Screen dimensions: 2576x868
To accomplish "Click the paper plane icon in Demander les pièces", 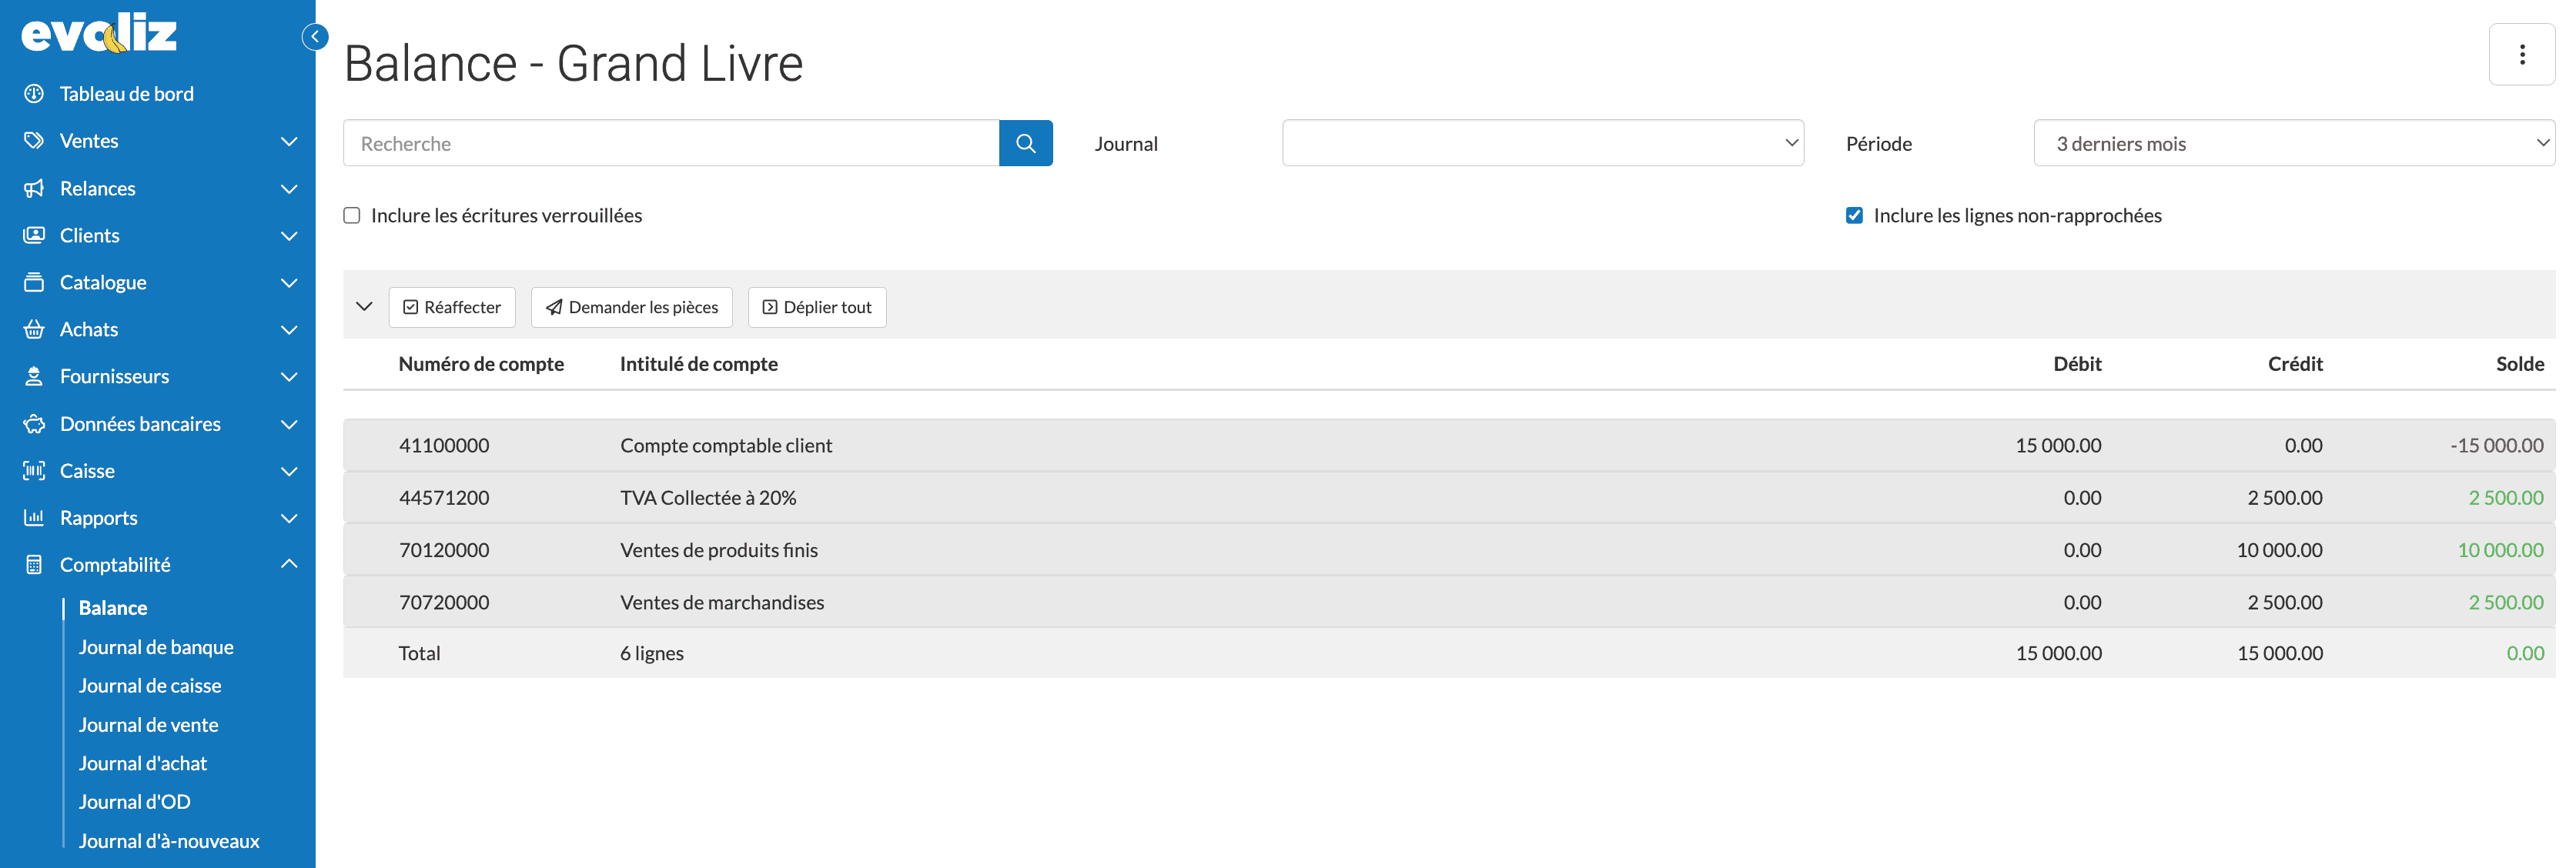I will [554, 307].
